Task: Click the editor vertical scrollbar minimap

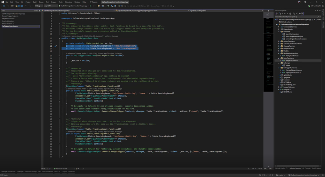Action: coord(269,89)
